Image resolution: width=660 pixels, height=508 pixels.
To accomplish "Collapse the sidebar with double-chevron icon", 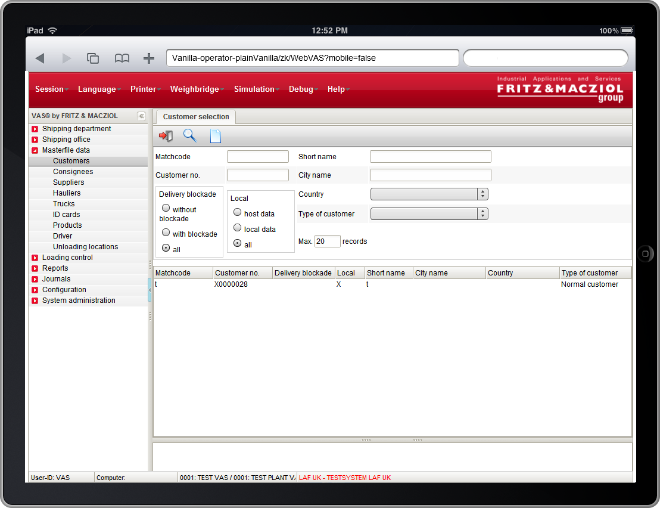I will [141, 116].
